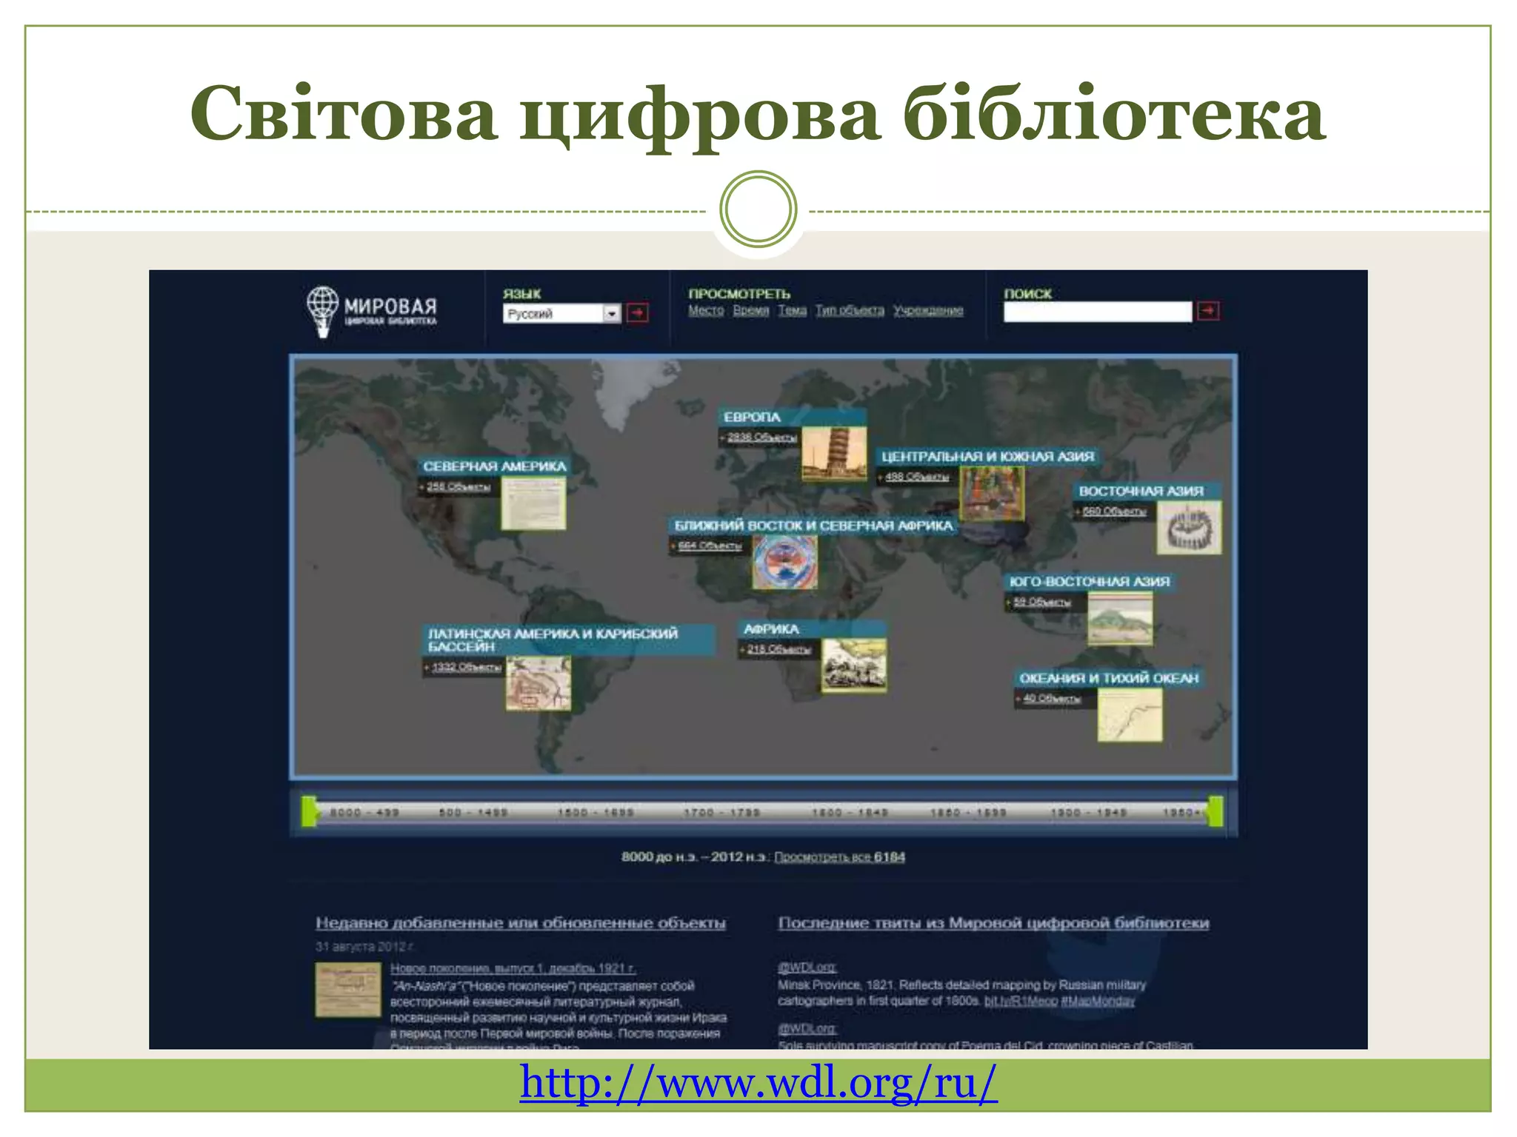Screen dimensions: 1517x1137
Task: Open Central and South Asia's 488 Объекты link
Action: 917,477
